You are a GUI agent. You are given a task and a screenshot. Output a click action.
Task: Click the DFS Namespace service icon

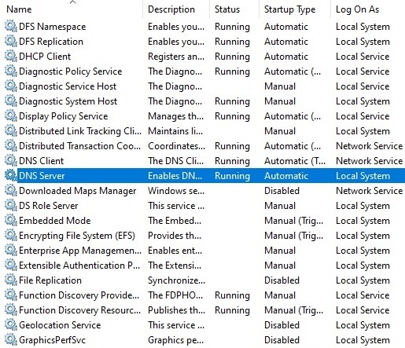(x=11, y=26)
